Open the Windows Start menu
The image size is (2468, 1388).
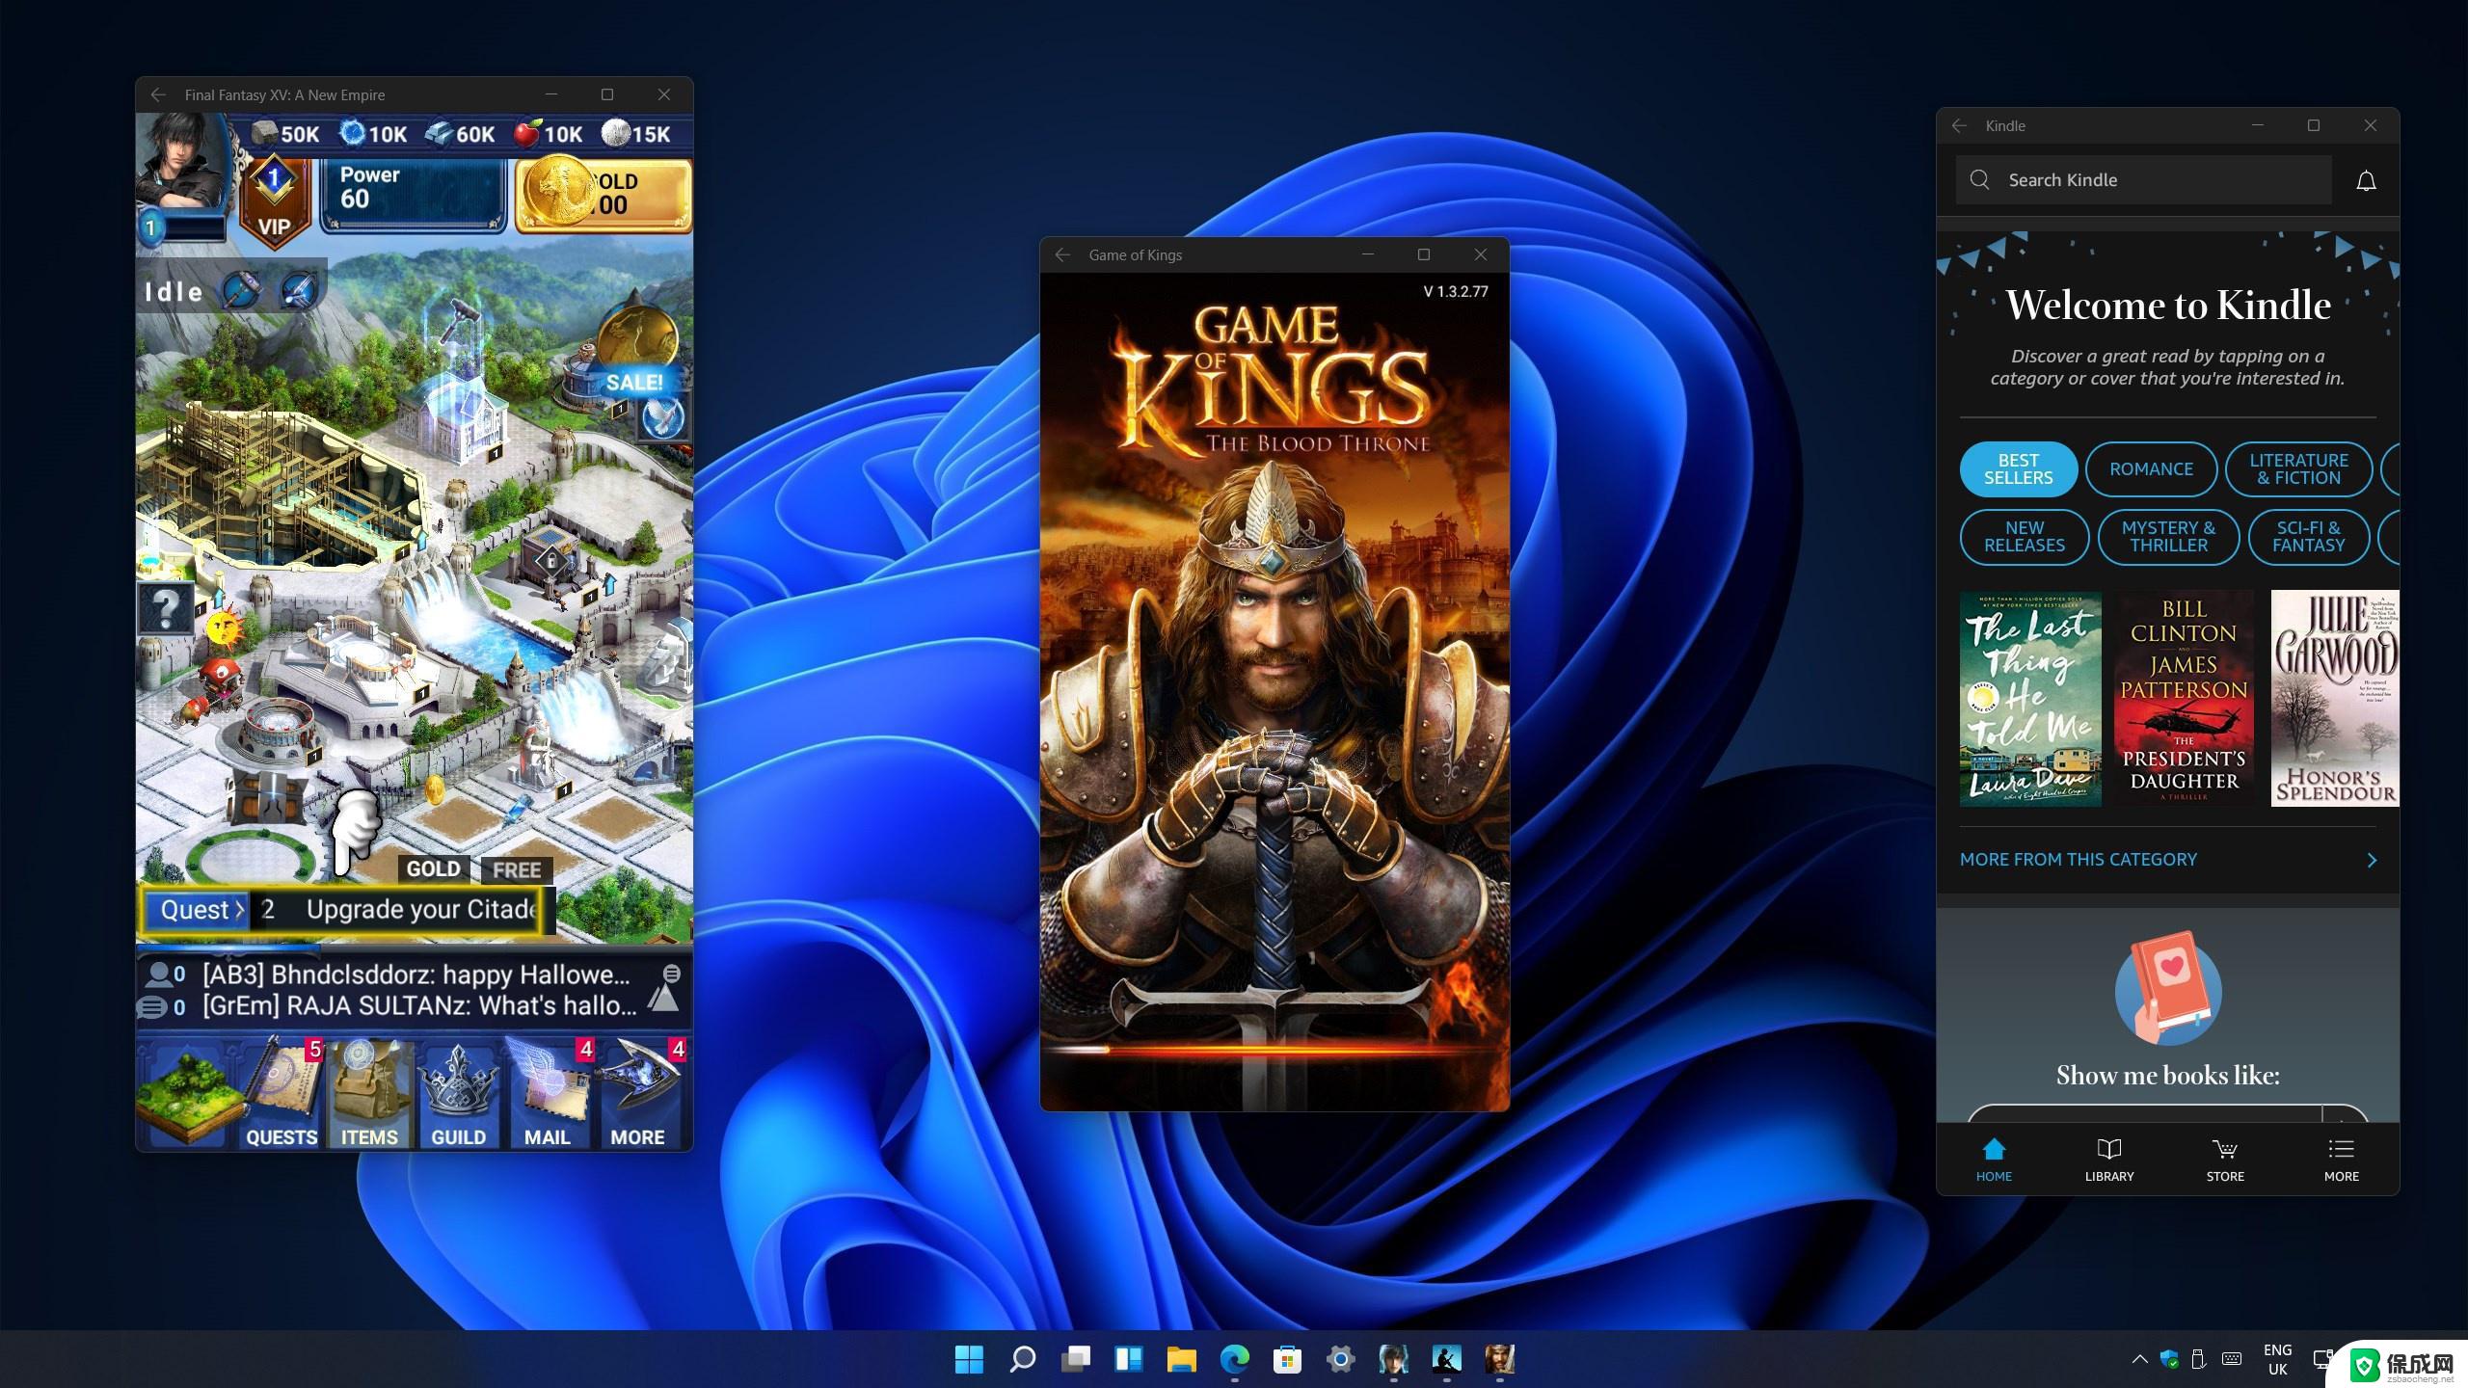(x=969, y=1359)
